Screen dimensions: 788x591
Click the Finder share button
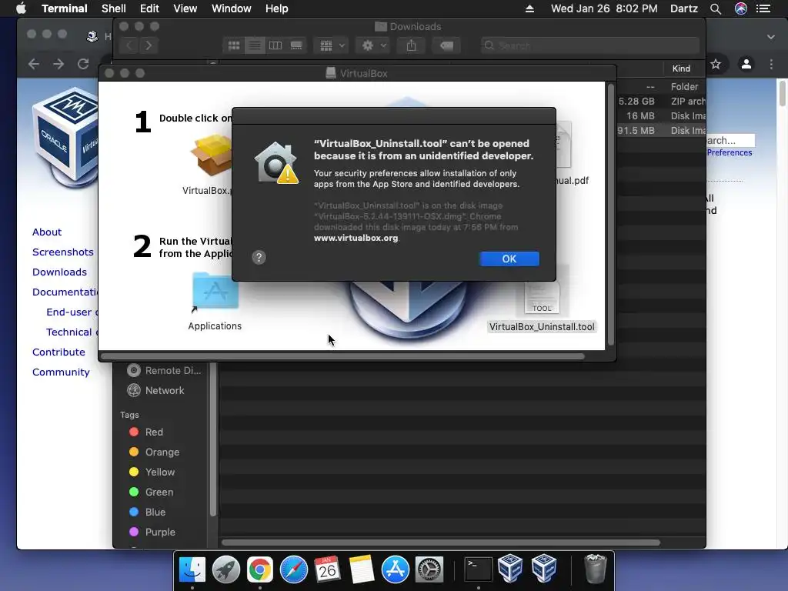411,45
